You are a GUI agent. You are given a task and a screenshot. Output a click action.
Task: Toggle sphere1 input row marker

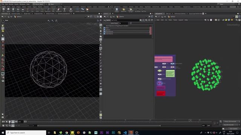105,30
